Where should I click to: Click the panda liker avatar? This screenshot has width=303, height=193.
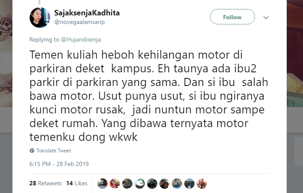pyautogui.click(x=140, y=183)
